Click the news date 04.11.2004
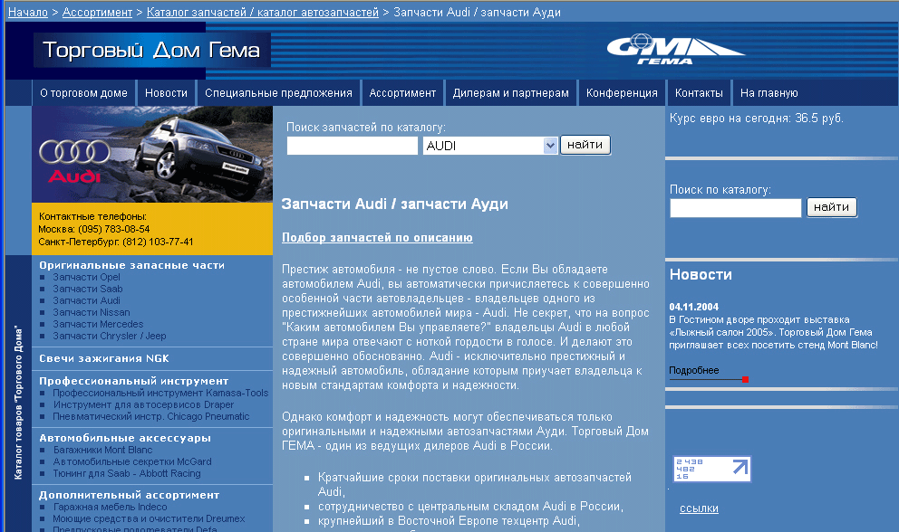Viewport: 899px width, 532px height. point(694,307)
